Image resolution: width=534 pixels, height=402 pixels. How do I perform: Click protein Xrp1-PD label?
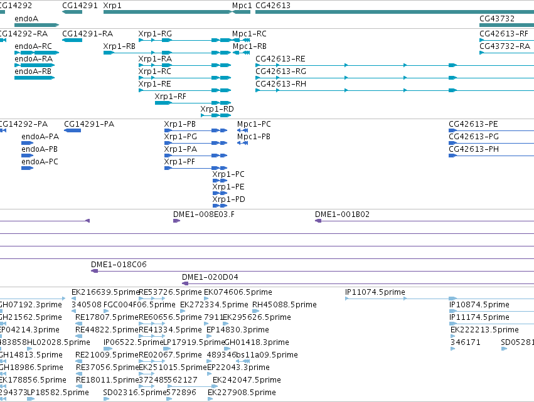click(228, 200)
